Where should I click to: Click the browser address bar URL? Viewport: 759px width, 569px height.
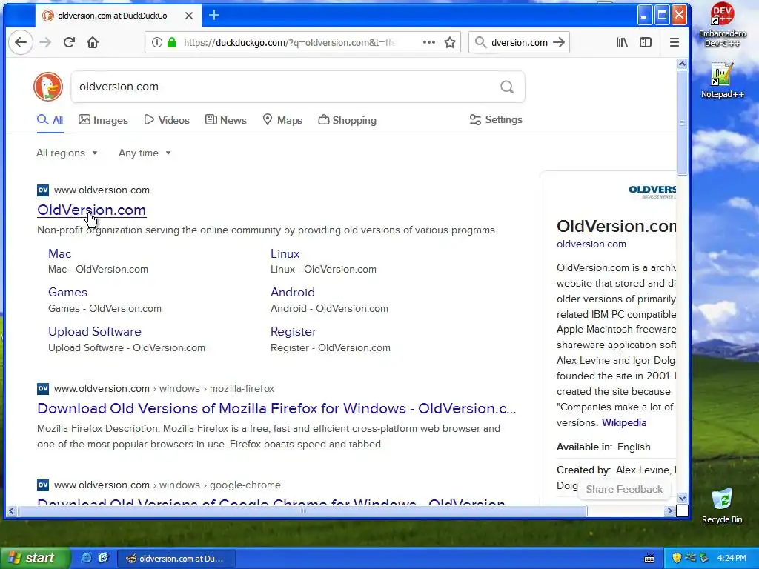click(290, 42)
